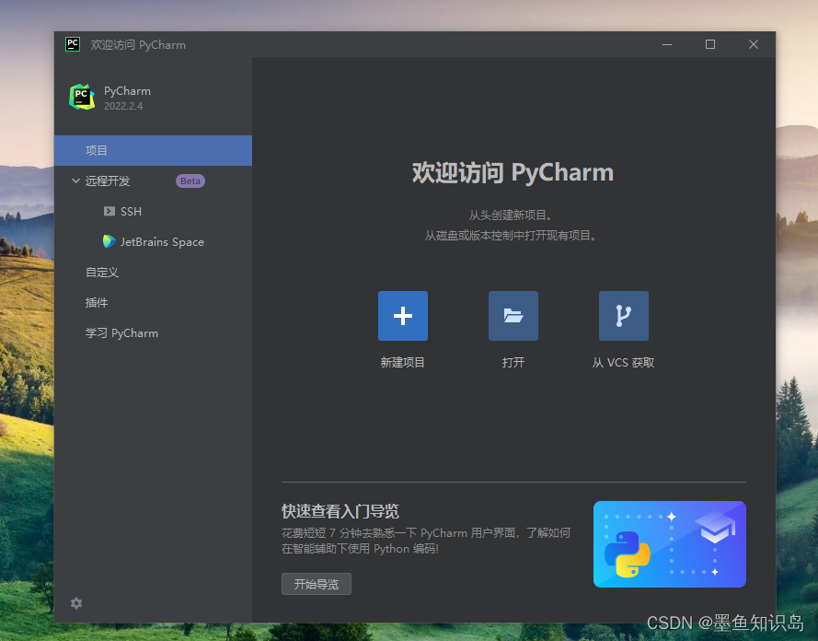The width and height of the screenshot is (818, 641).
Task: Click the 开始导览 button
Action: click(317, 584)
